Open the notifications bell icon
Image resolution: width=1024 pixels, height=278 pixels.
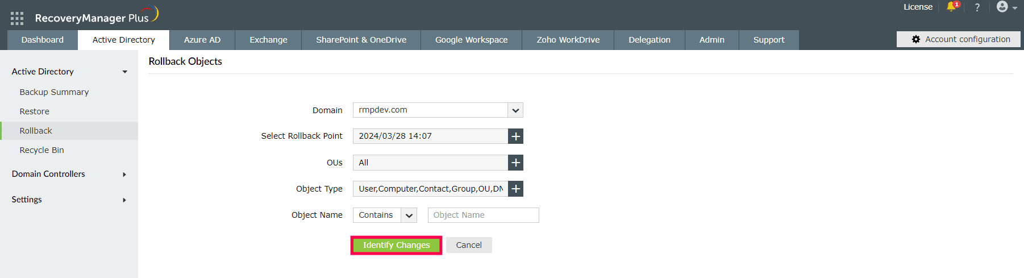click(x=952, y=7)
